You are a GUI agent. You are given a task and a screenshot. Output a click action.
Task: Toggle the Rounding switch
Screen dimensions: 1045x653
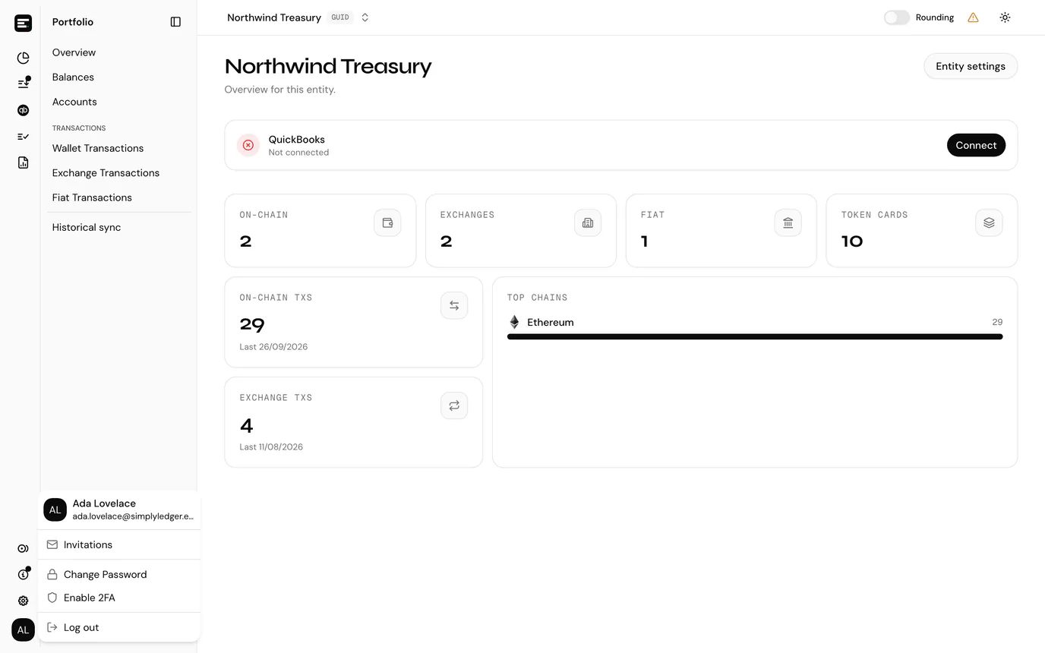896,17
